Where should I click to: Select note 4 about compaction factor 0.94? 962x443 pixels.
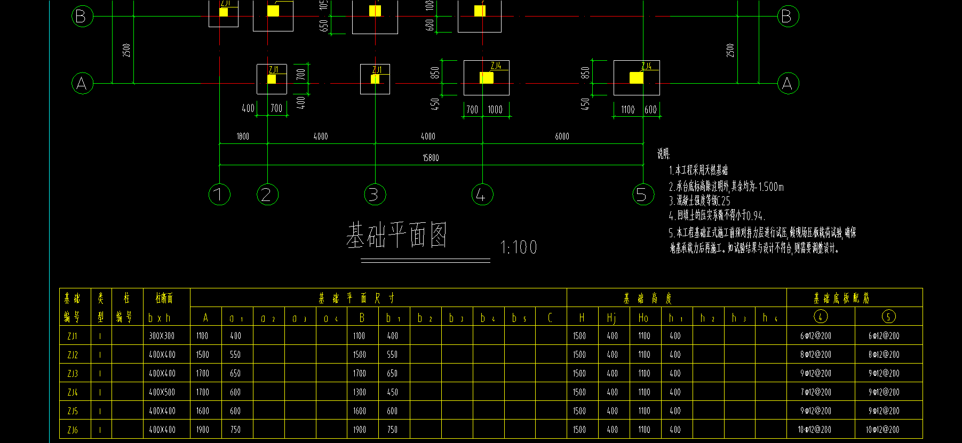(x=717, y=215)
